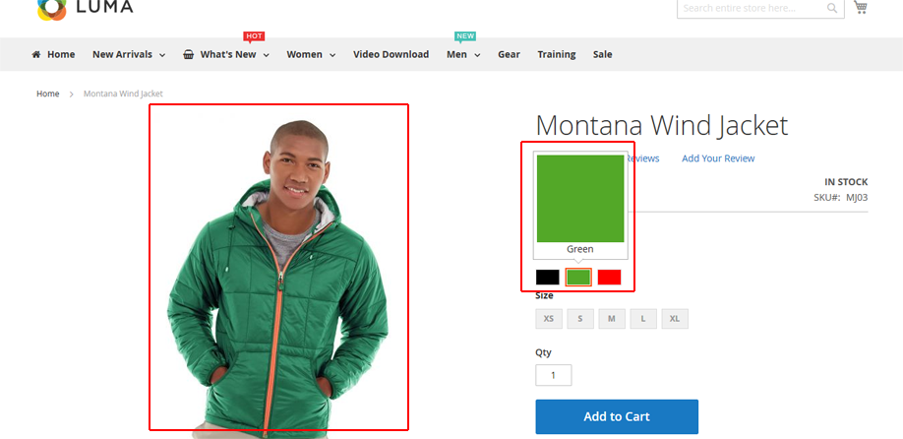
Task: Click the Add to Cart button
Action: 617,416
